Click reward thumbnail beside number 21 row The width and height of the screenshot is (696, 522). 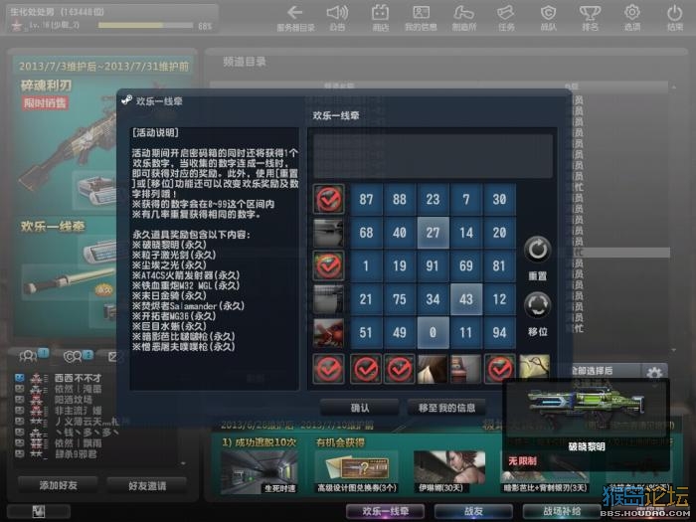click(328, 298)
